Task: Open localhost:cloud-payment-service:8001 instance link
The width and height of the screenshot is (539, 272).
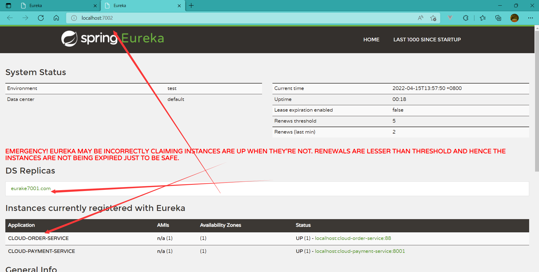Action: 360,251
